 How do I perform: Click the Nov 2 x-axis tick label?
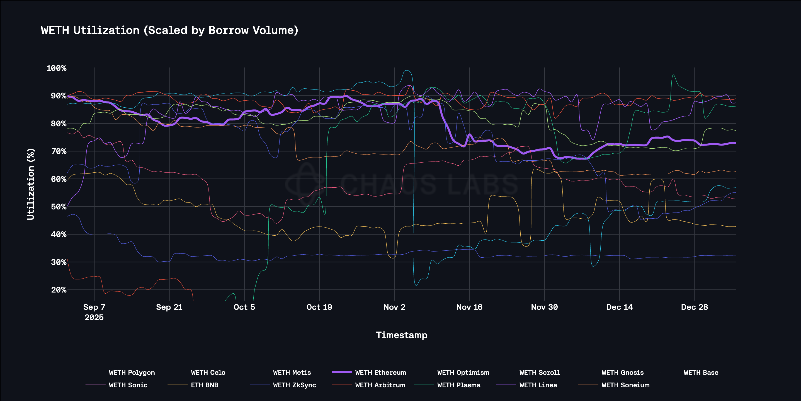[394, 307]
